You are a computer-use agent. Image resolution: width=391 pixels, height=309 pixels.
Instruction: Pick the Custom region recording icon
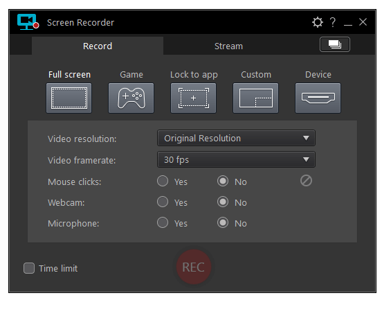[x=255, y=98]
